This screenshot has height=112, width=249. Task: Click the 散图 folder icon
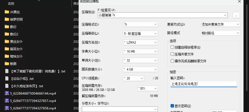(x=7, y=64)
